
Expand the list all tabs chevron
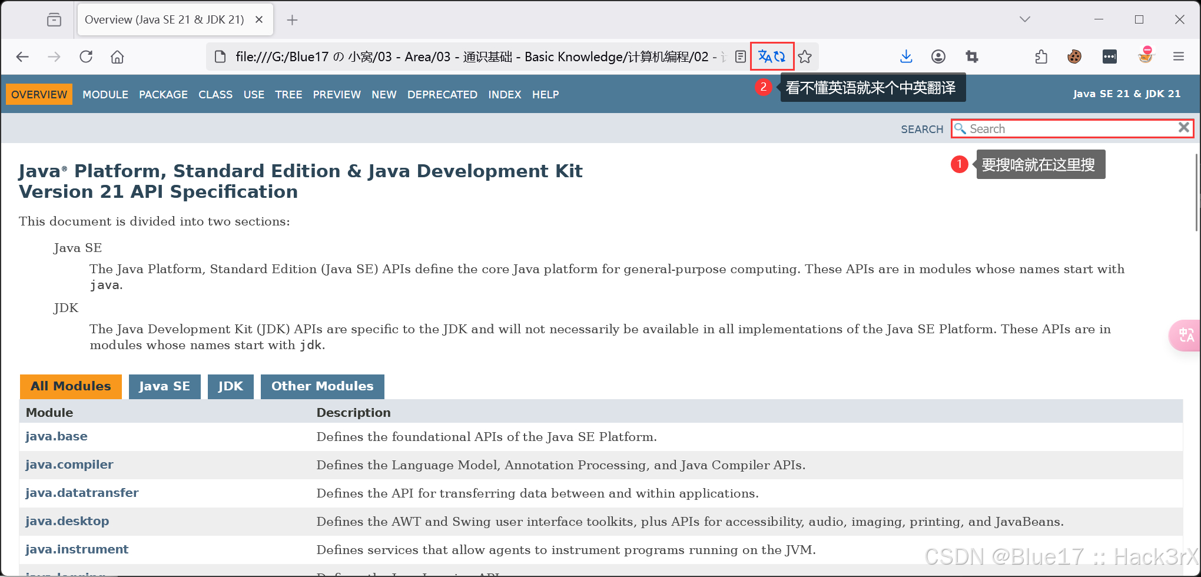(1025, 19)
